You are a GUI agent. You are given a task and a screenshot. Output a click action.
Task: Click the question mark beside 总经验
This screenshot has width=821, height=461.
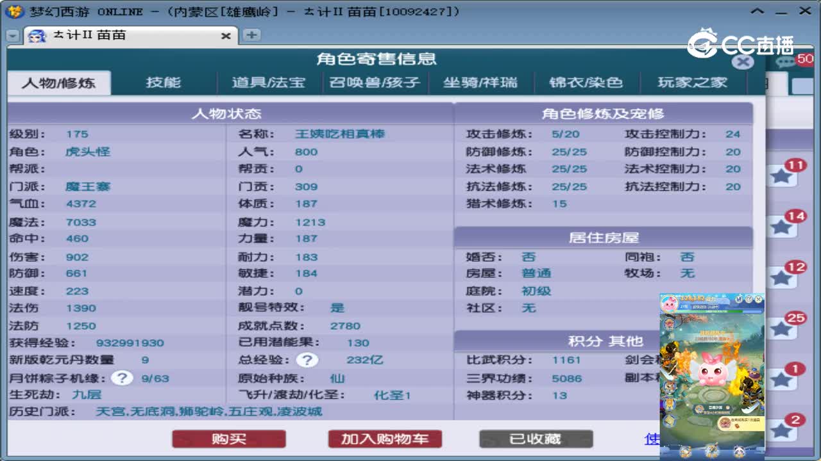click(308, 360)
